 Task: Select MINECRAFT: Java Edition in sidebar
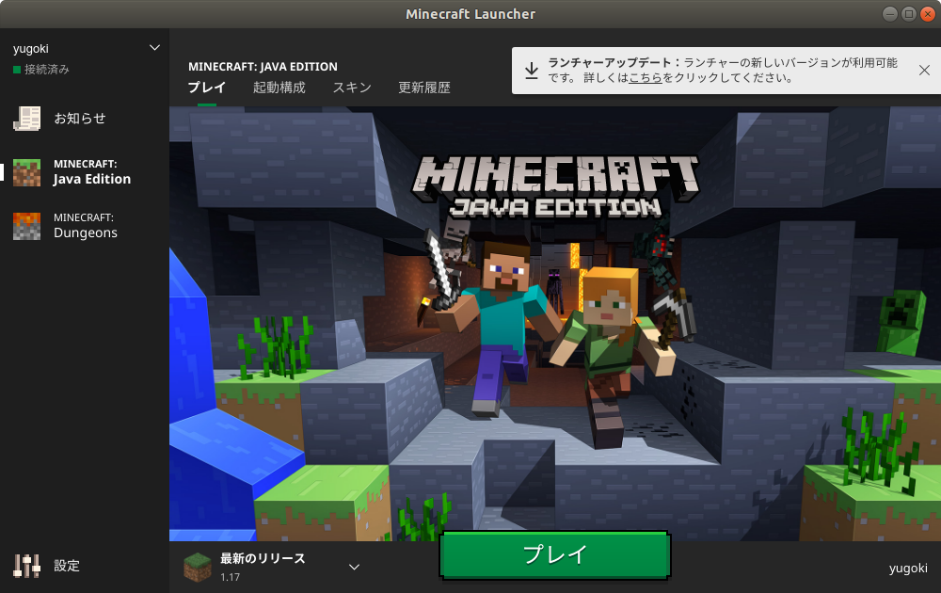coord(84,172)
